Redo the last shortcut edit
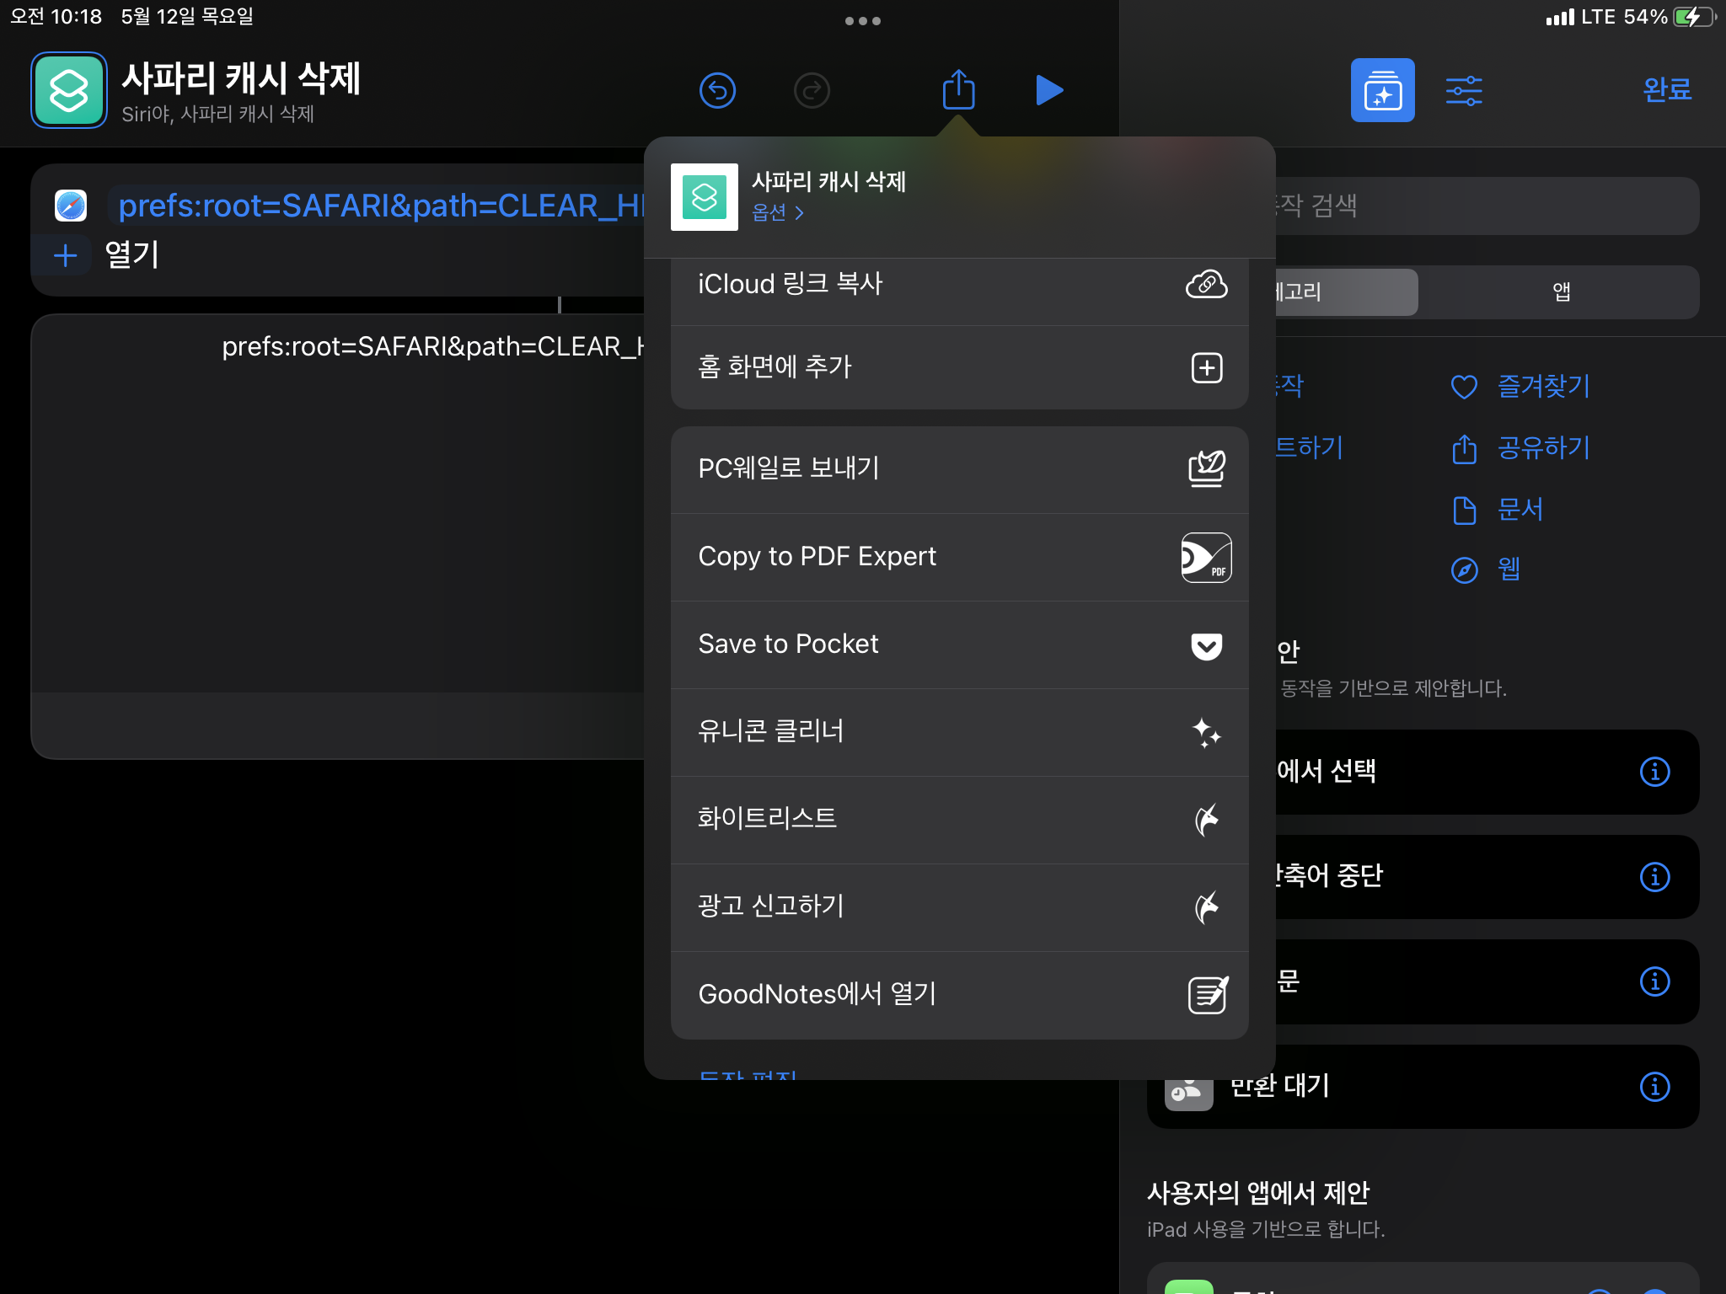 812,90
